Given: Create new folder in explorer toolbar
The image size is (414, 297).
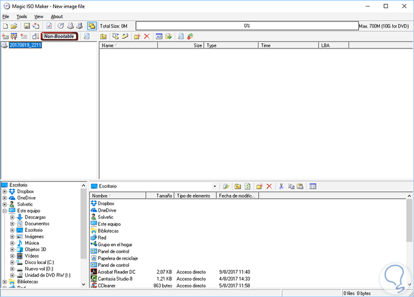Looking at the screenshot, I should (x=259, y=186).
